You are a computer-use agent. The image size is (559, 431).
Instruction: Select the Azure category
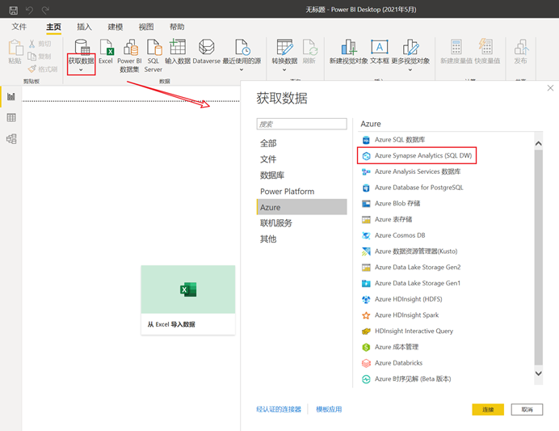click(301, 207)
